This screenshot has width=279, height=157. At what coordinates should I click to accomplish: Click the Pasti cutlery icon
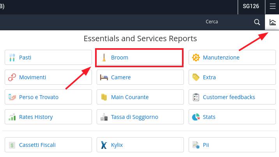[x=12, y=58]
